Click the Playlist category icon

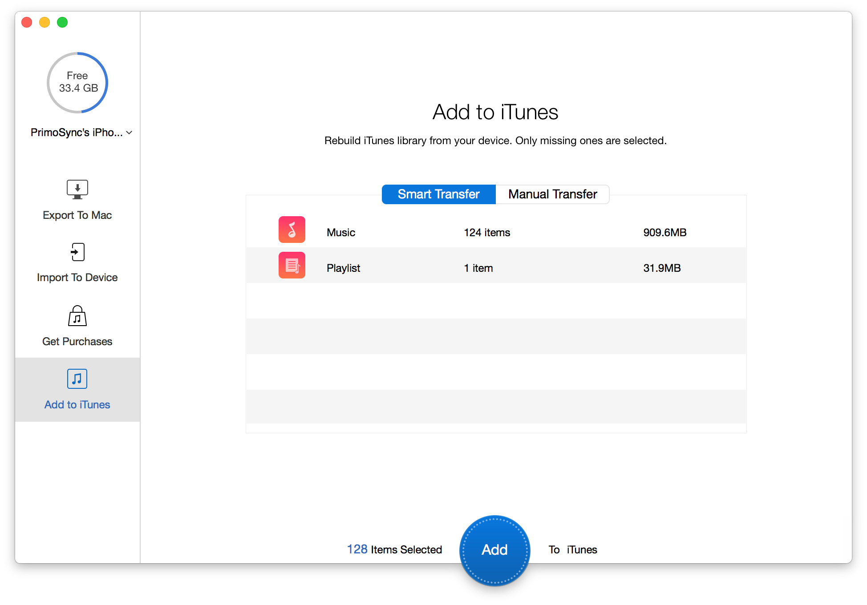tap(292, 265)
